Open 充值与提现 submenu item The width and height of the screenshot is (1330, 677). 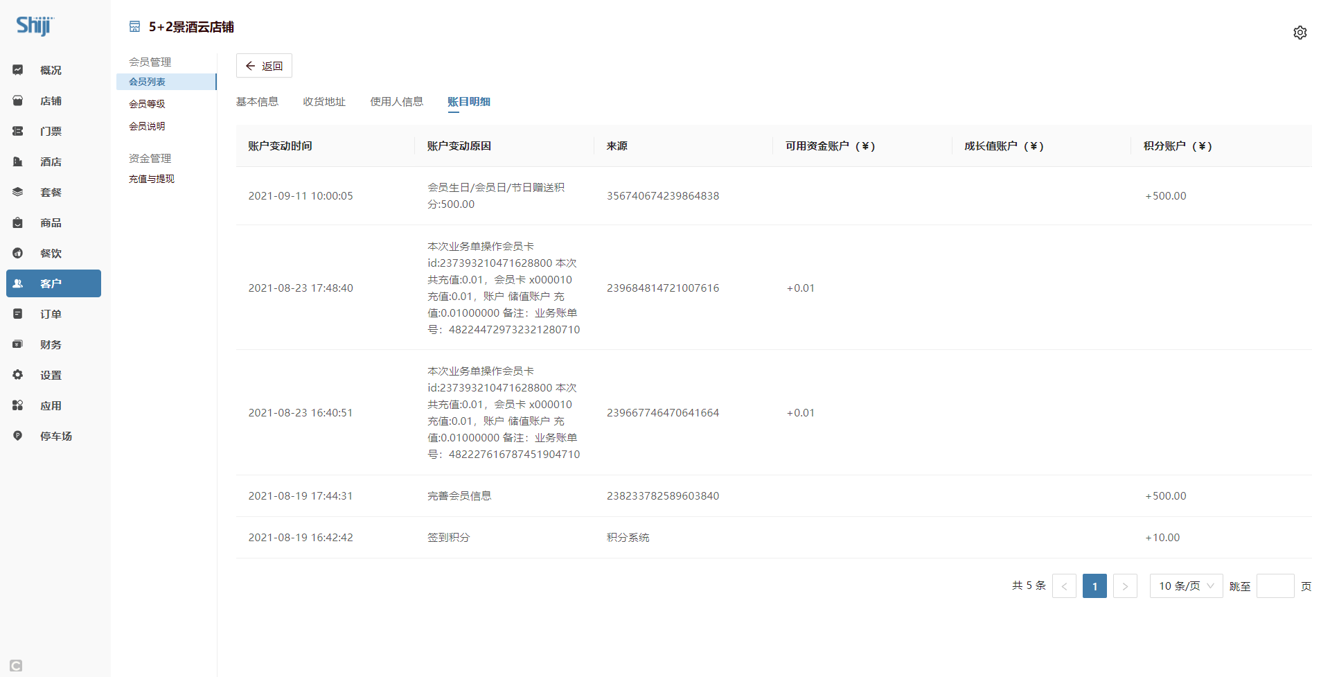pos(152,179)
